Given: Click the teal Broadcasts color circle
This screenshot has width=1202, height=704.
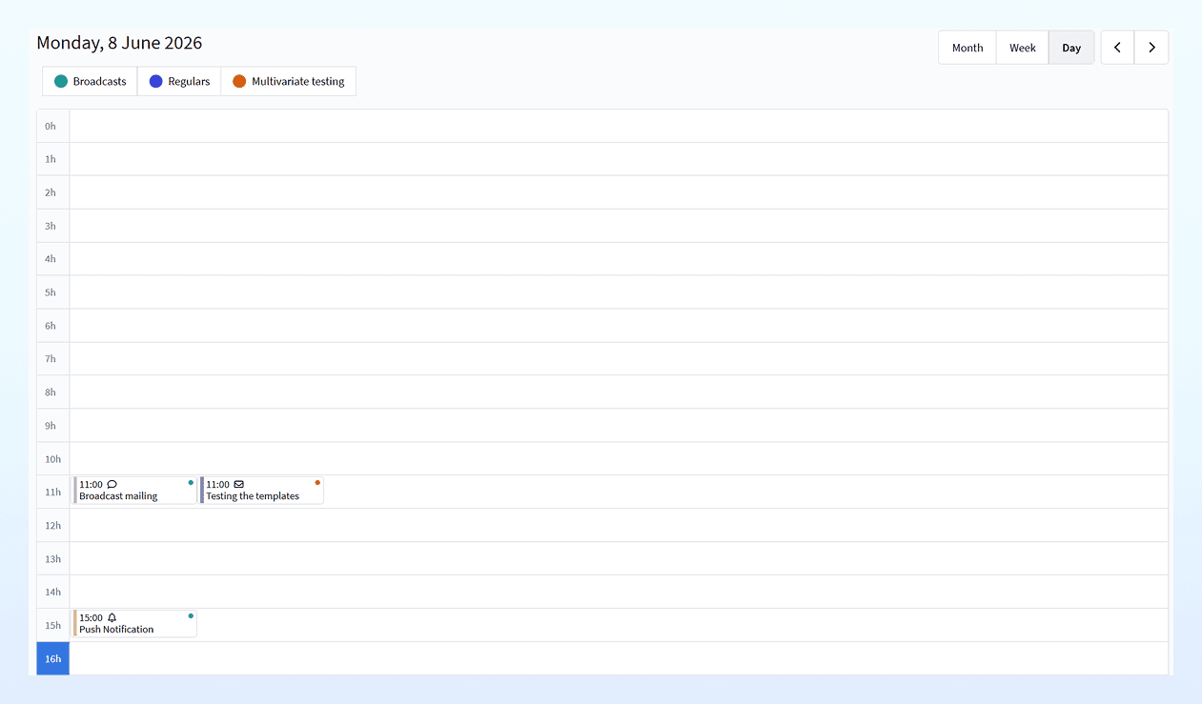Looking at the screenshot, I should tap(61, 81).
